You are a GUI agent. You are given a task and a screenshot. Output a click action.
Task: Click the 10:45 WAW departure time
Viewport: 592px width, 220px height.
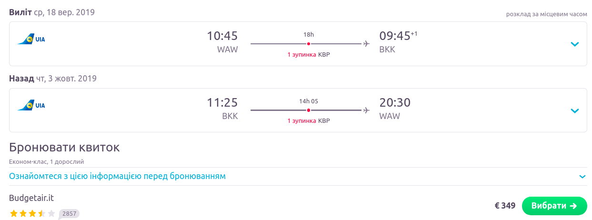[222, 36]
